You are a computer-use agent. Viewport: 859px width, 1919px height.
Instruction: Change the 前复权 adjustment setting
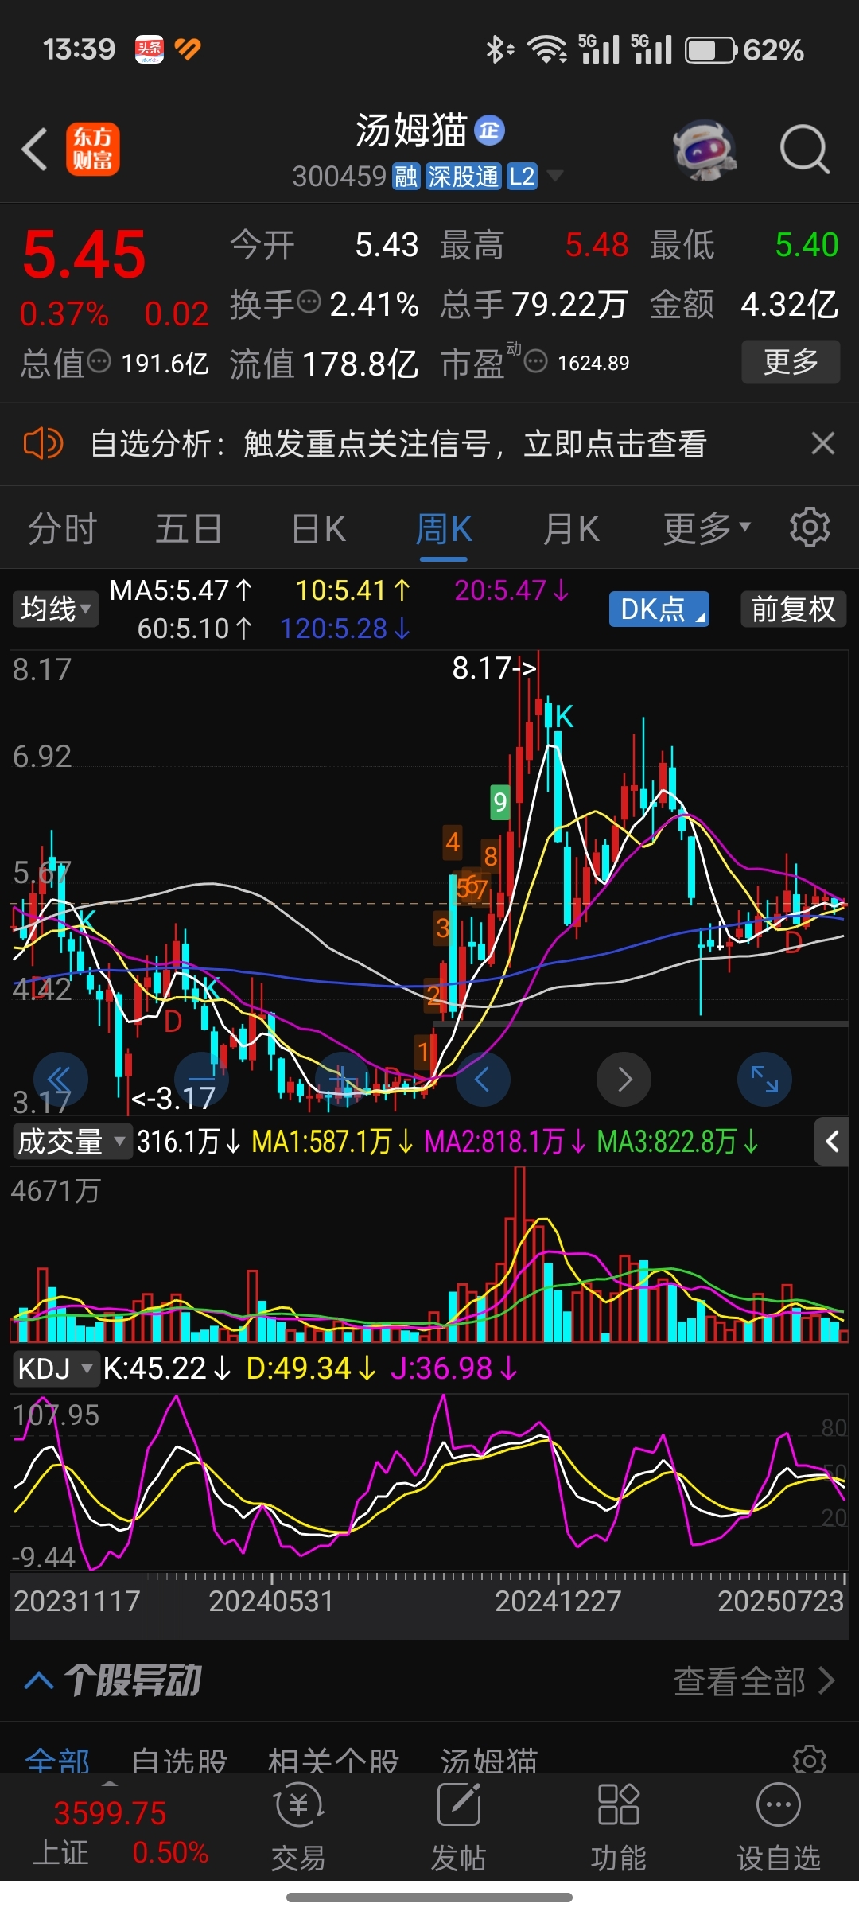point(793,609)
